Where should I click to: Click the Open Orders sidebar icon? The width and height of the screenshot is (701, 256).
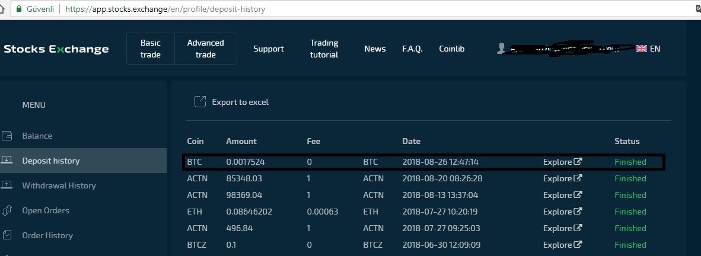(7, 210)
